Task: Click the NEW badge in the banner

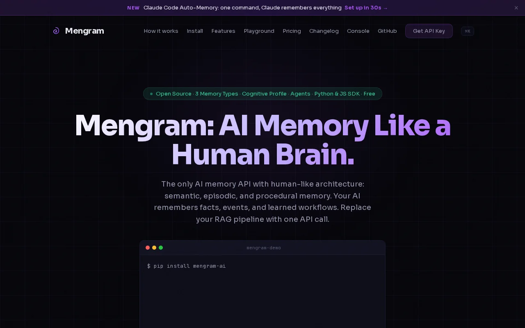Action: pos(133,8)
